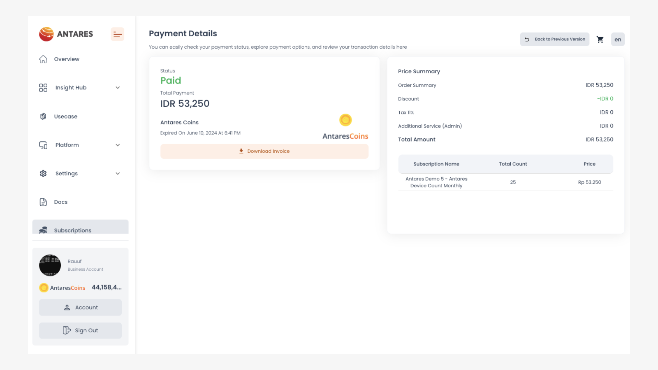Screen dimensions: 658x370
Task: Open the Subscriptions menu item
Action: [x=73, y=230]
